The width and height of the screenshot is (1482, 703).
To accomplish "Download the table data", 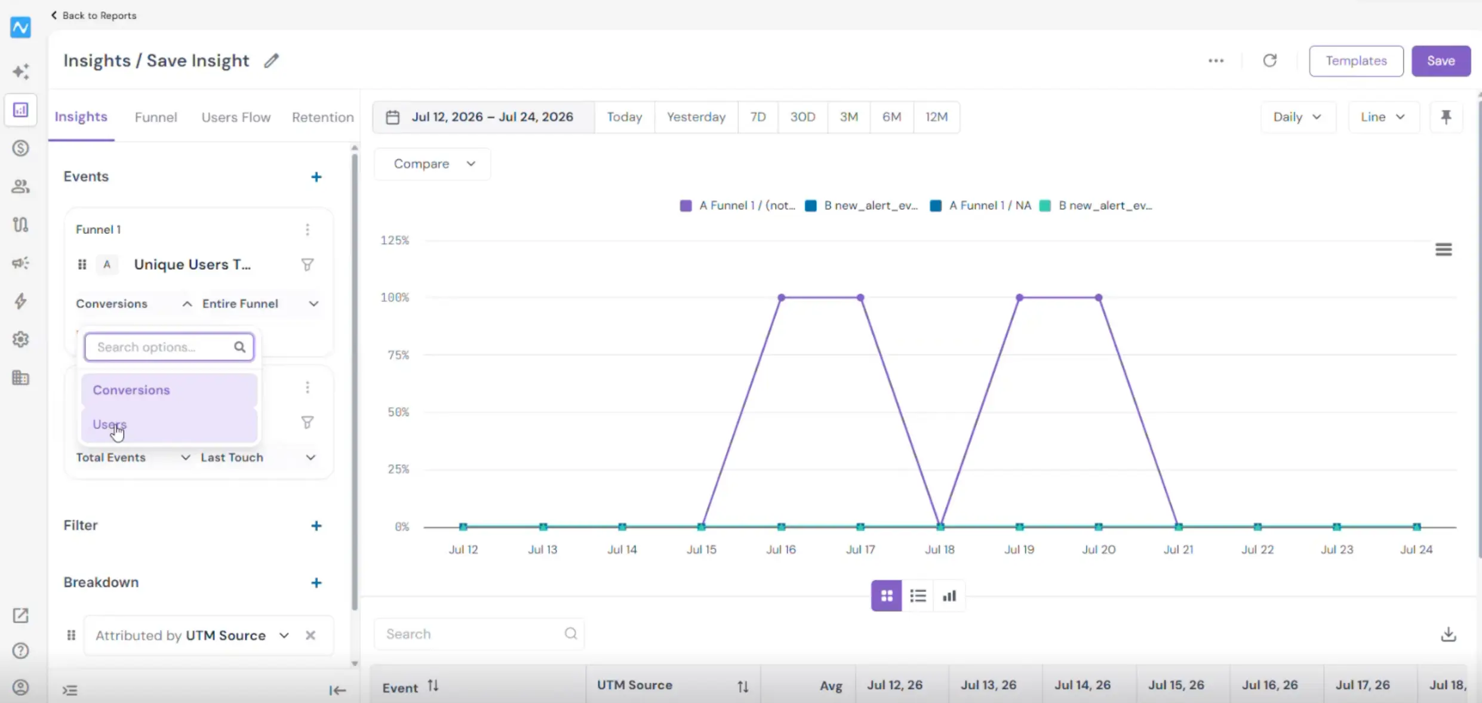I will [x=1448, y=634].
